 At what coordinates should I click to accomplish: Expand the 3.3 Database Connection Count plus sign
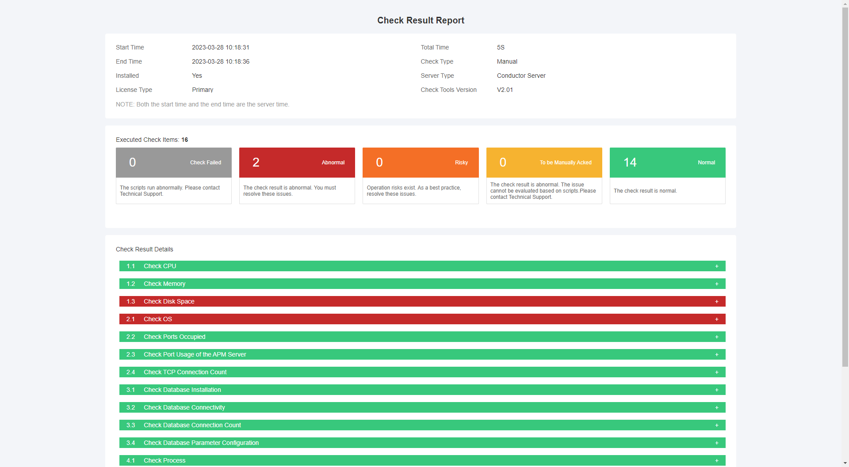click(x=717, y=425)
